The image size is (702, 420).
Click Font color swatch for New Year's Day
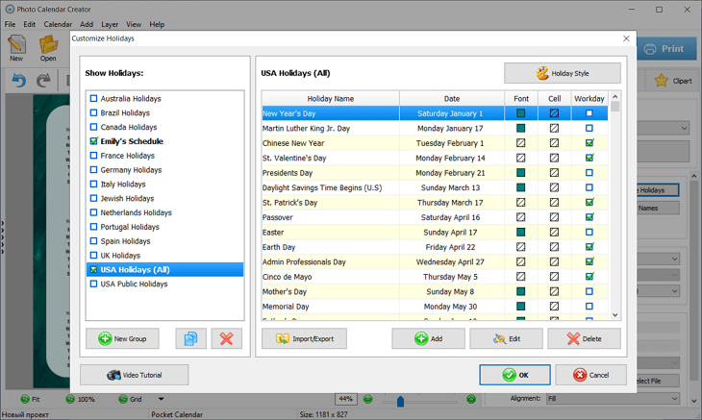pos(520,113)
